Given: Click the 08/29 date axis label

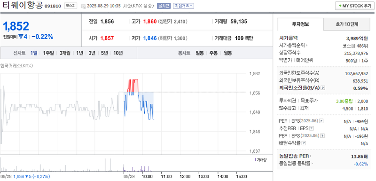Looking at the screenshot, I should coord(129,176).
